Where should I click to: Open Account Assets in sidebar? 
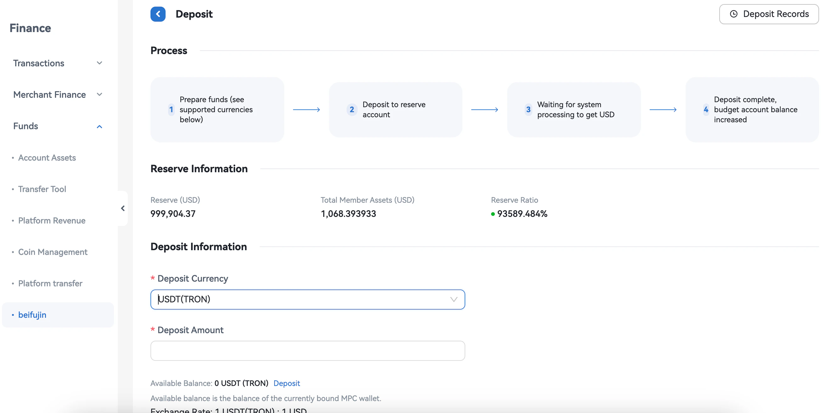tap(47, 158)
